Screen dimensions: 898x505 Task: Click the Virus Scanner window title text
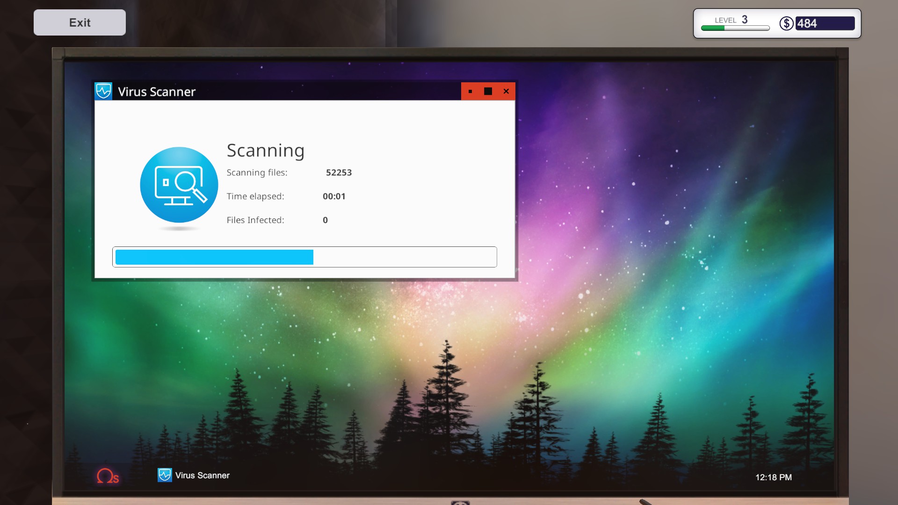click(x=157, y=92)
